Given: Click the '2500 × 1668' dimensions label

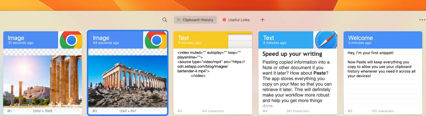Looking at the screenshot, I should pyautogui.click(x=43, y=111).
